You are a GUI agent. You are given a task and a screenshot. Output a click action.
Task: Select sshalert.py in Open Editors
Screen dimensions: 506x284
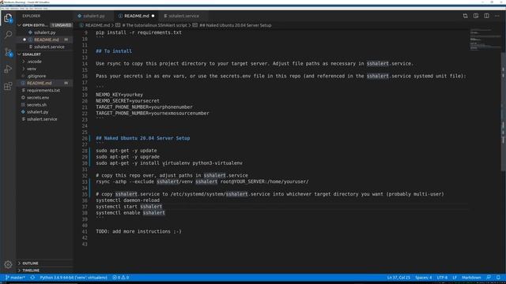tap(44, 32)
